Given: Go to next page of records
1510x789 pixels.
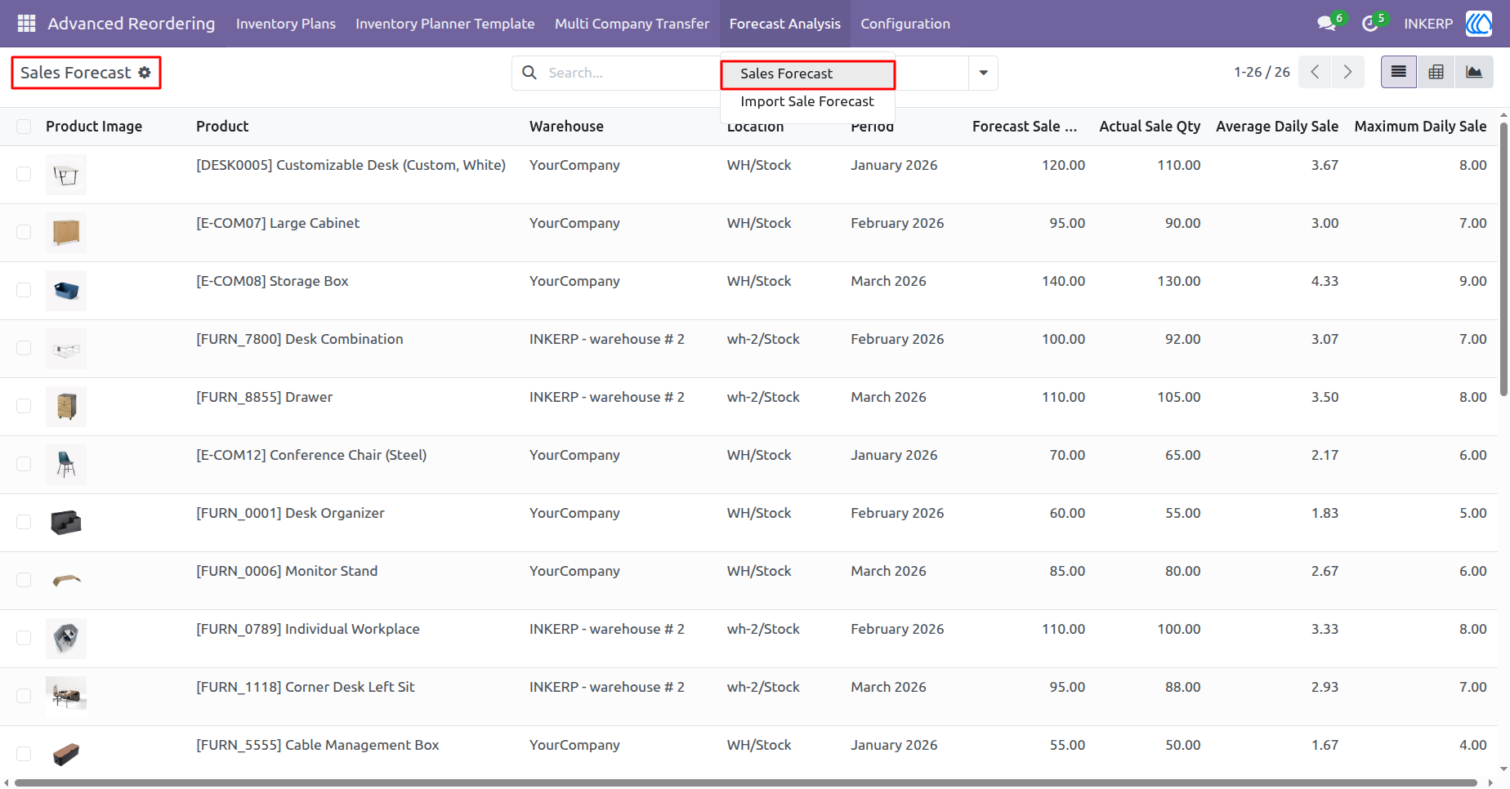Looking at the screenshot, I should point(1347,72).
